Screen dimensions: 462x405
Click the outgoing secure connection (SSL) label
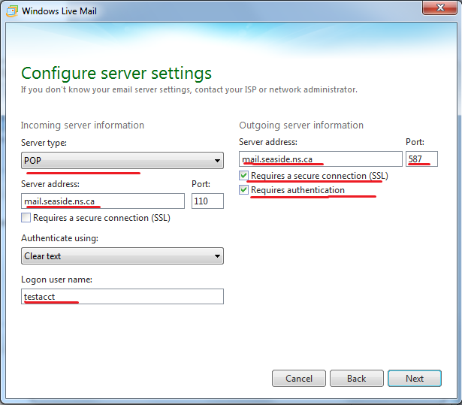[319, 176]
